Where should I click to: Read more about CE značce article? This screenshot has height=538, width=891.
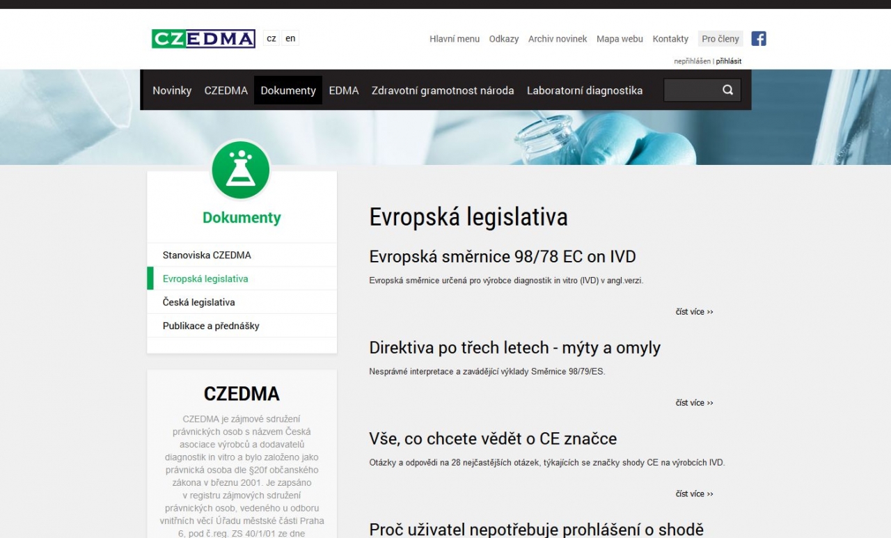tap(694, 494)
